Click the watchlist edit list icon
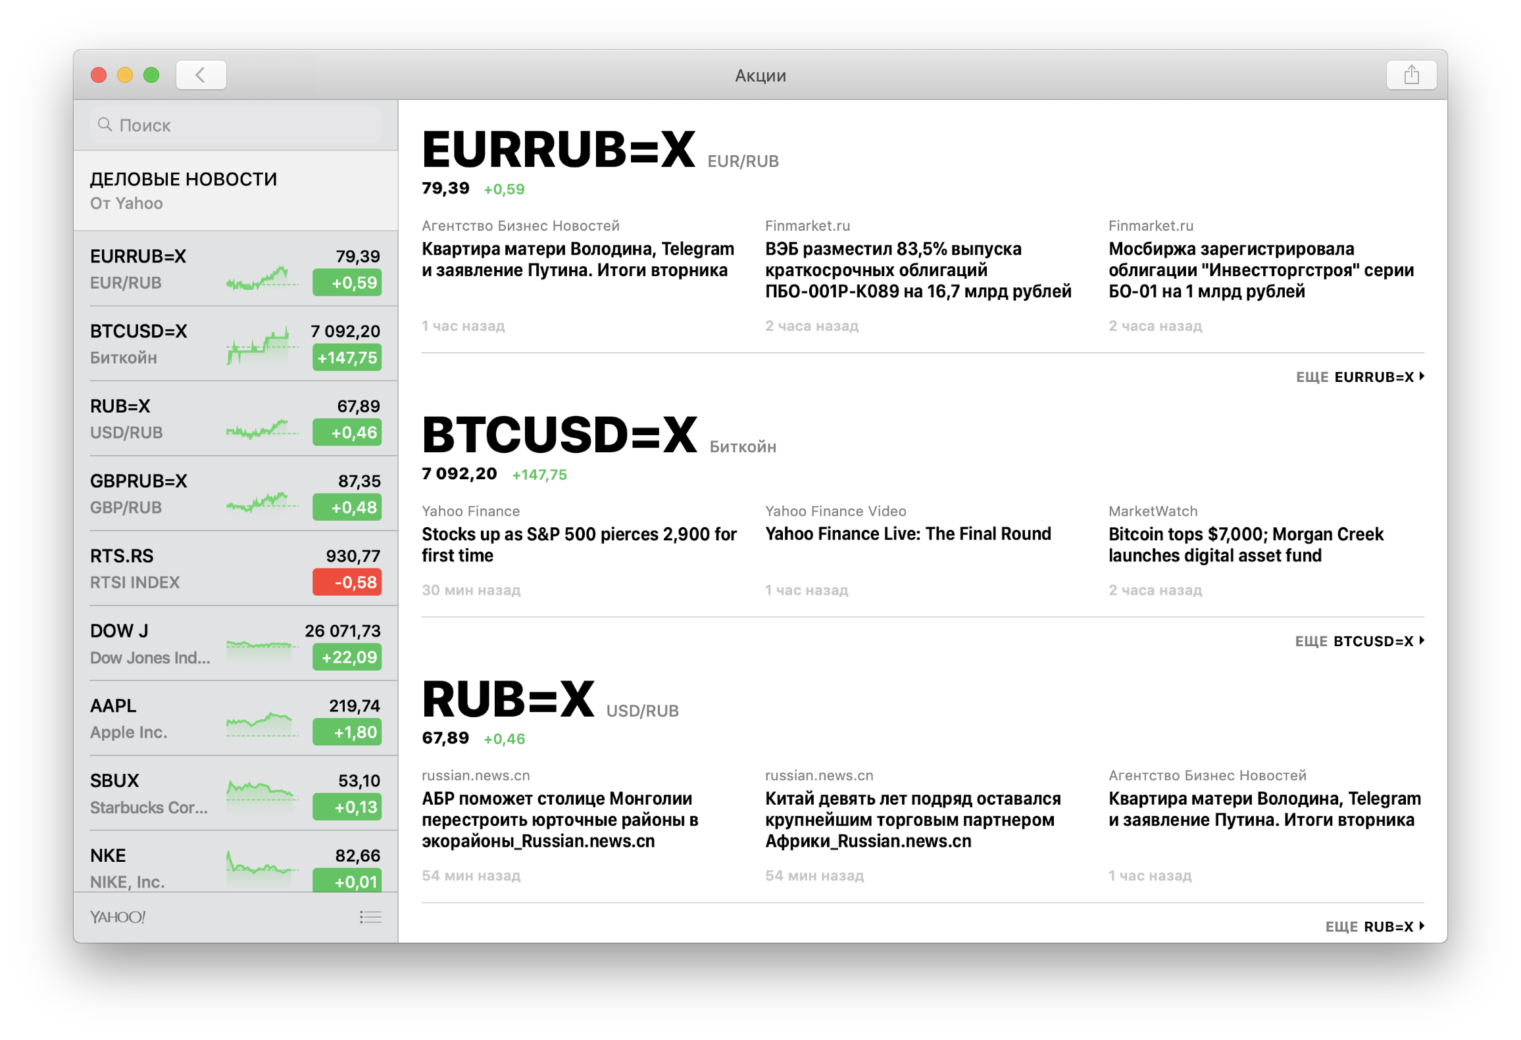The image size is (1521, 1040). click(x=370, y=916)
